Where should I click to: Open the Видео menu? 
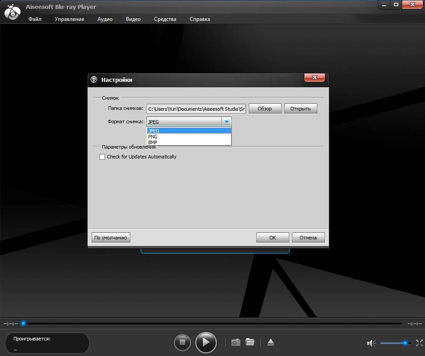[133, 19]
